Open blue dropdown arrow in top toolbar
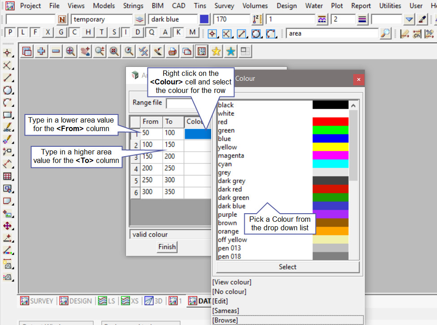The height and width of the screenshot is (325, 437). pyautogui.click(x=409, y=19)
